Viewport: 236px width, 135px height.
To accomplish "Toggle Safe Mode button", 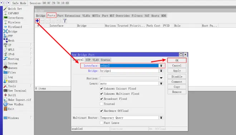I will (19, 3).
